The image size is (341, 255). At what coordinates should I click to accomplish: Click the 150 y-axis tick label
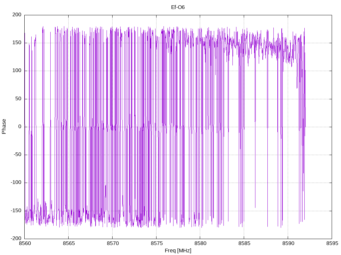[x=17, y=43]
